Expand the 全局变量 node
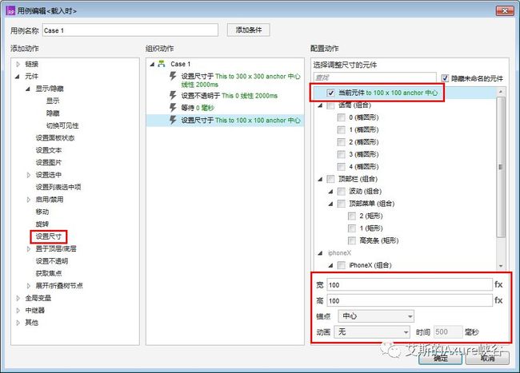Viewport: 520px width, 373px height. (18, 298)
